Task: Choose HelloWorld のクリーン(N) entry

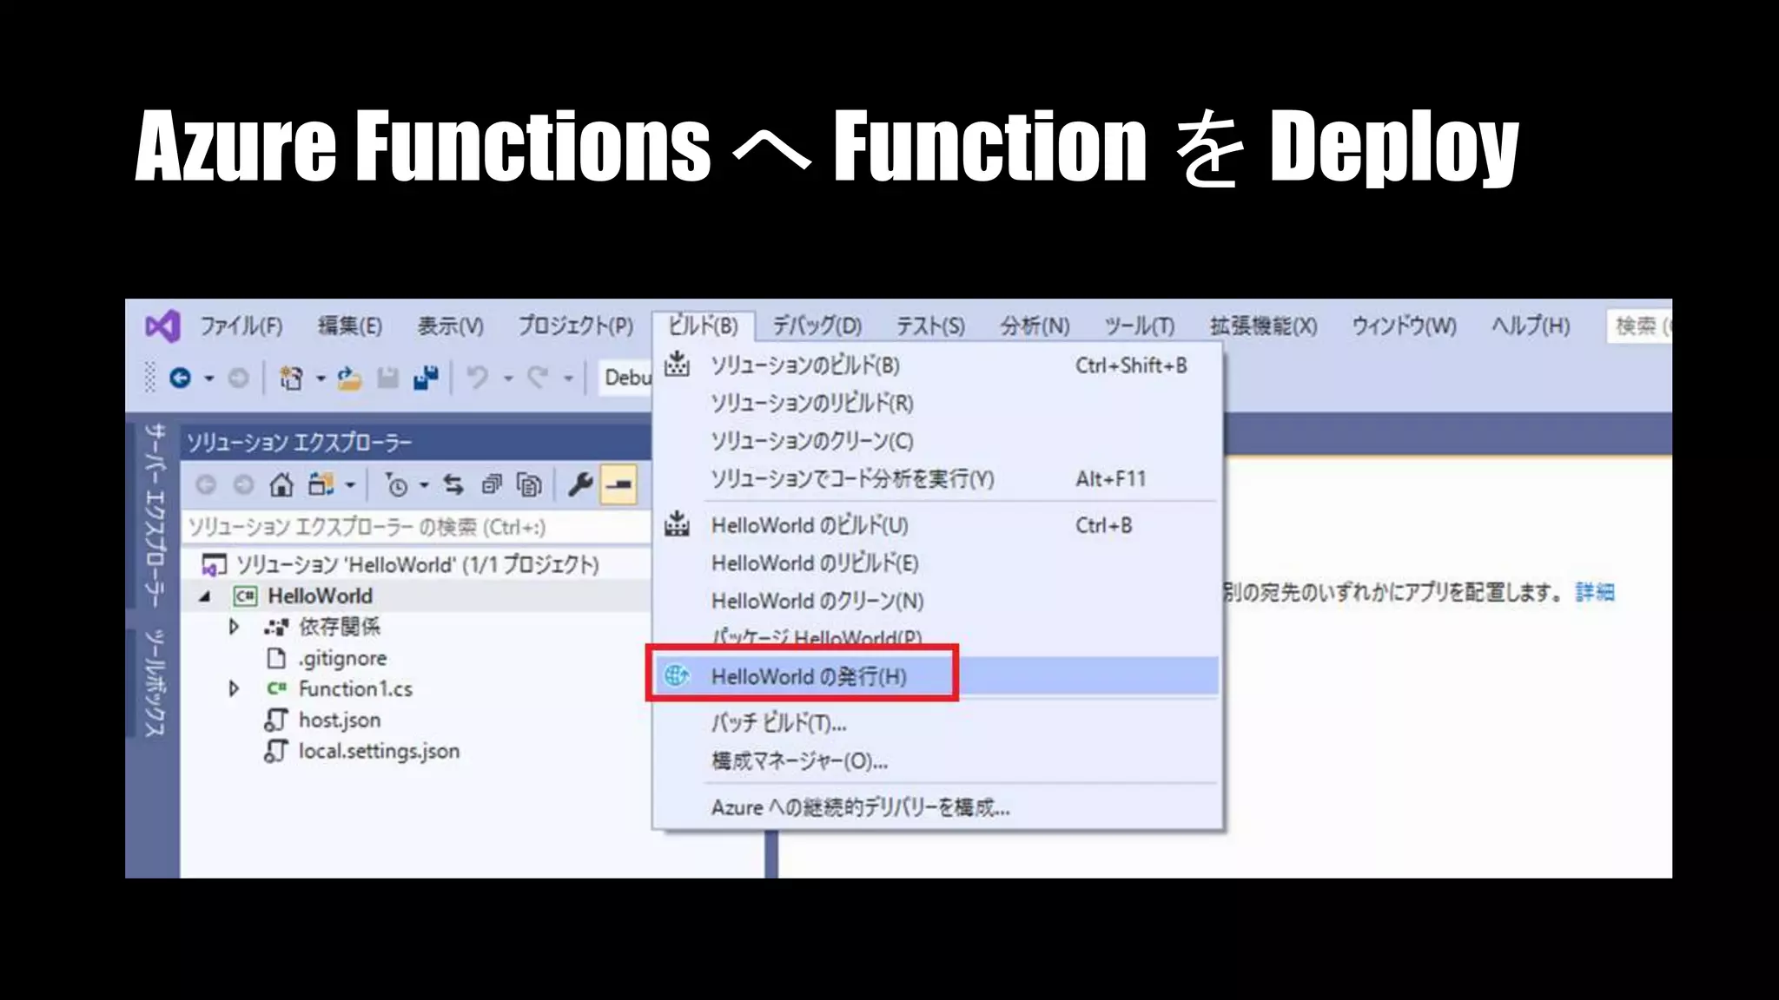Action: coord(936,601)
